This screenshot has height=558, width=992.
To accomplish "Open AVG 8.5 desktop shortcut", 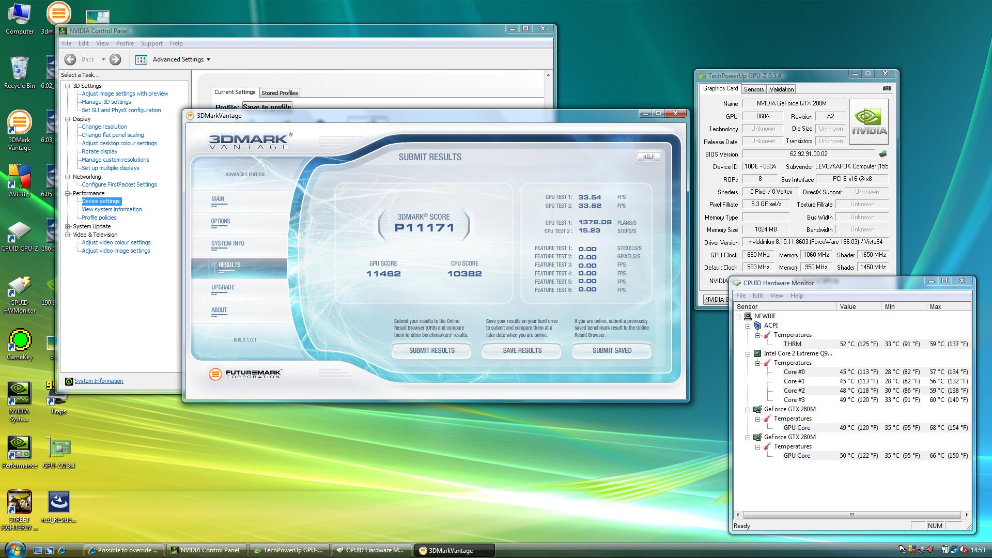I will coord(19,181).
